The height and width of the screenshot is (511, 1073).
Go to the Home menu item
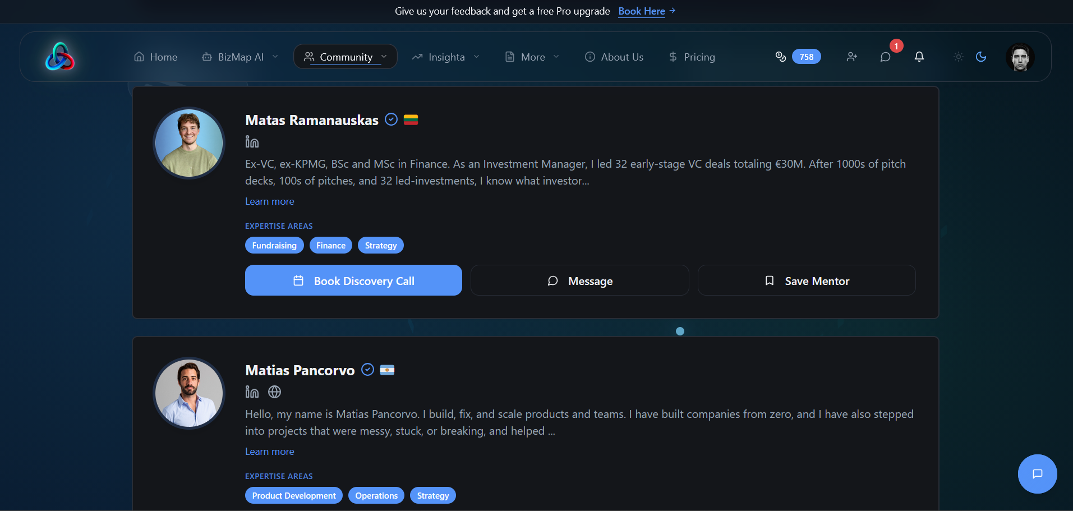tap(155, 57)
